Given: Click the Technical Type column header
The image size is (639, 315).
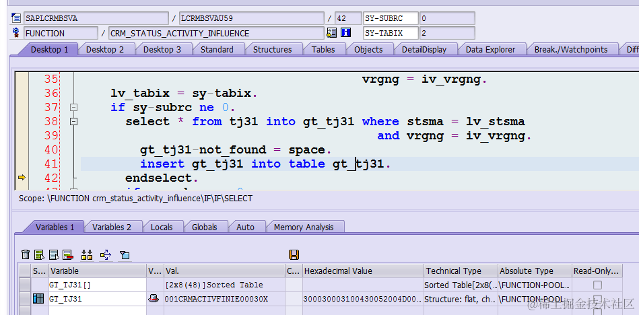Looking at the screenshot, I should coord(461,271).
